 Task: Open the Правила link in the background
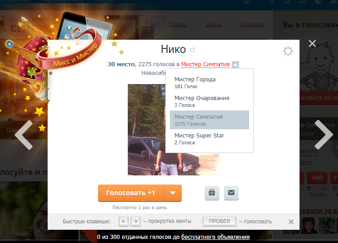pyautogui.click(x=252, y=25)
